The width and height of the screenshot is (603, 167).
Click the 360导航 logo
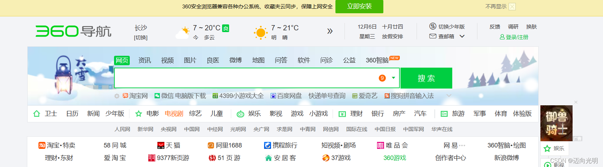pos(73,31)
